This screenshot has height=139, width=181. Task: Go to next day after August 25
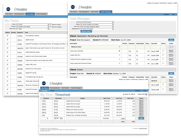coord(134,94)
